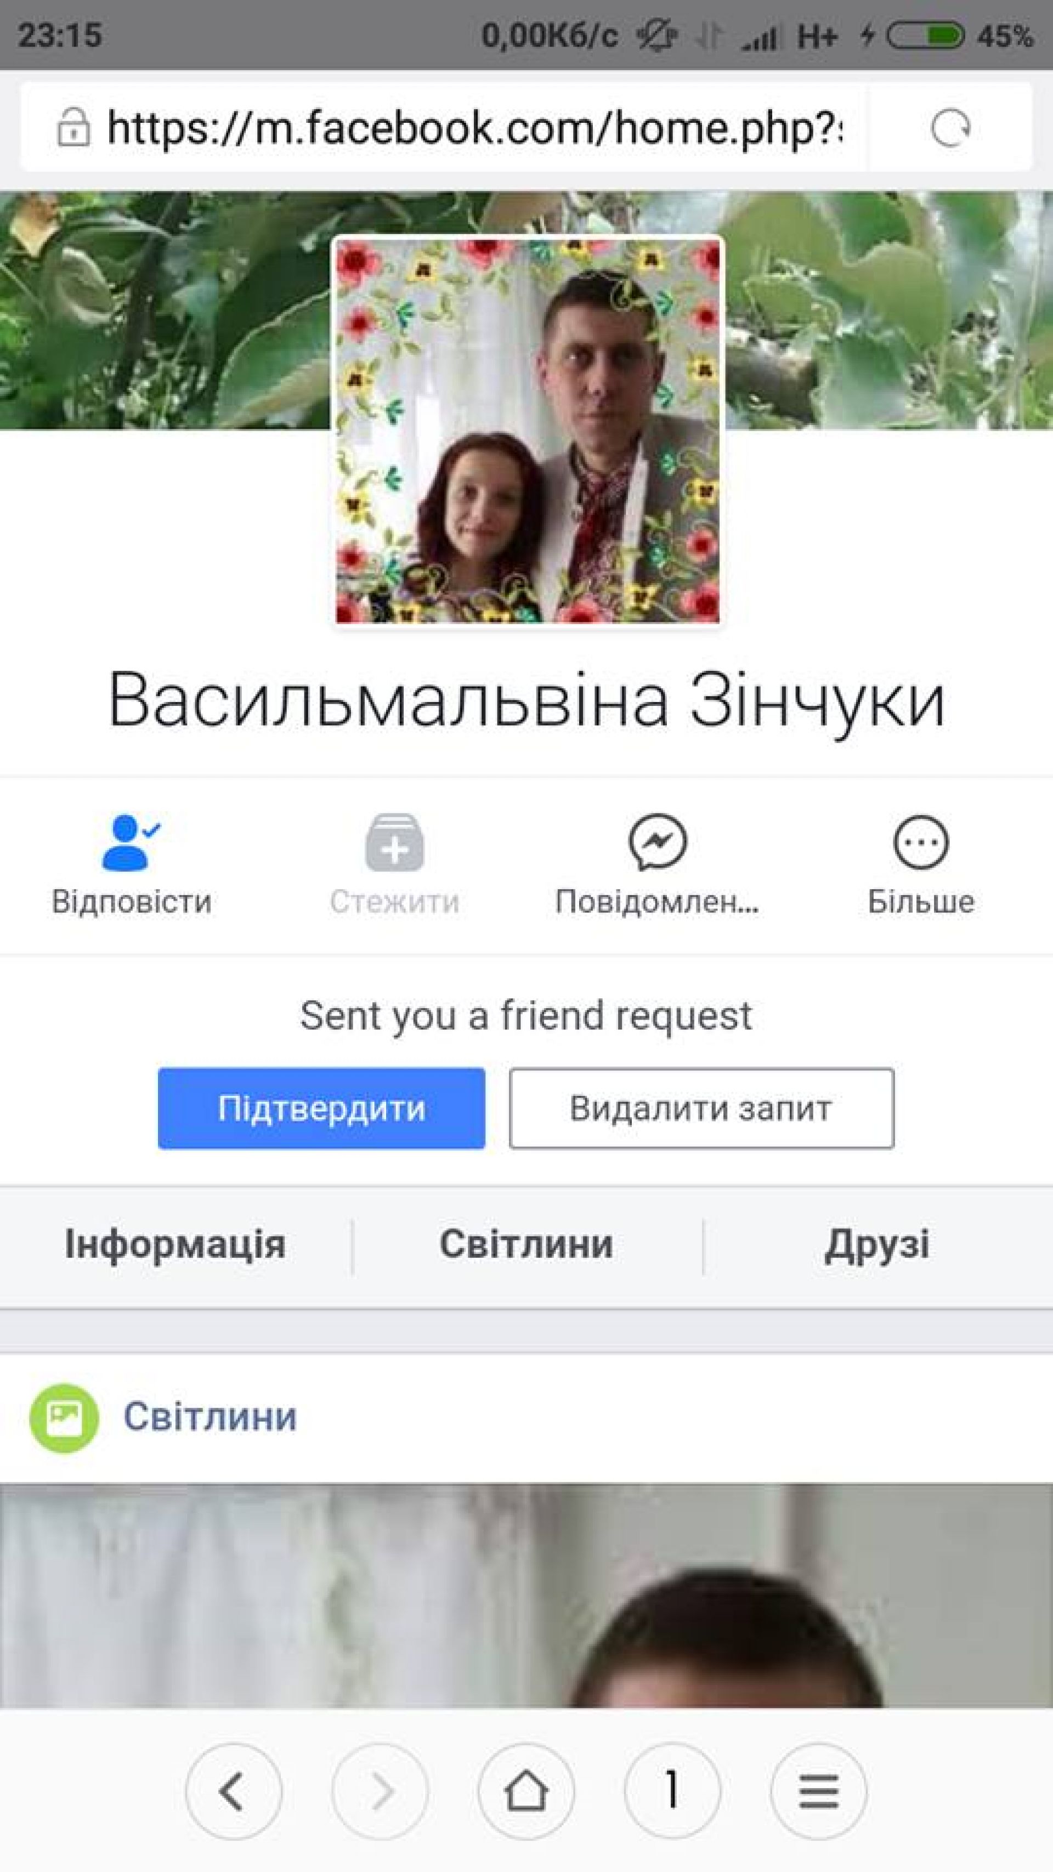The height and width of the screenshot is (1872, 1053).
Task: Tap the browser back arrow button
Action: (233, 1791)
